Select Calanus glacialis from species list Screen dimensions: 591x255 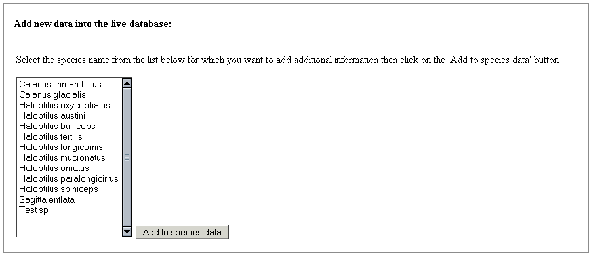[70, 94]
